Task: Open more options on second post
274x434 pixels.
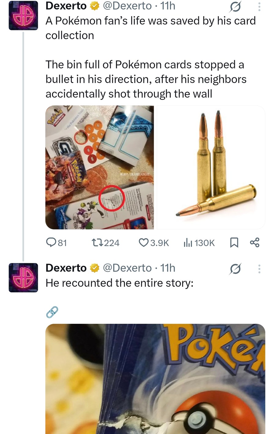Action: point(259,269)
